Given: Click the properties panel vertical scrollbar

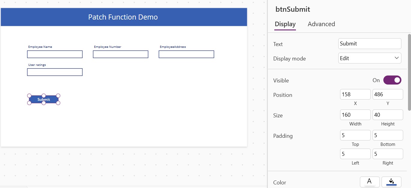Looking at the screenshot, I should (409, 72).
